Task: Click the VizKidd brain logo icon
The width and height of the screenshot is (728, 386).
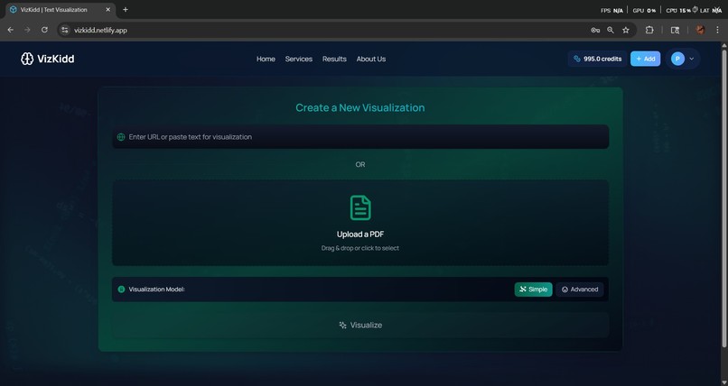Action: (x=27, y=59)
